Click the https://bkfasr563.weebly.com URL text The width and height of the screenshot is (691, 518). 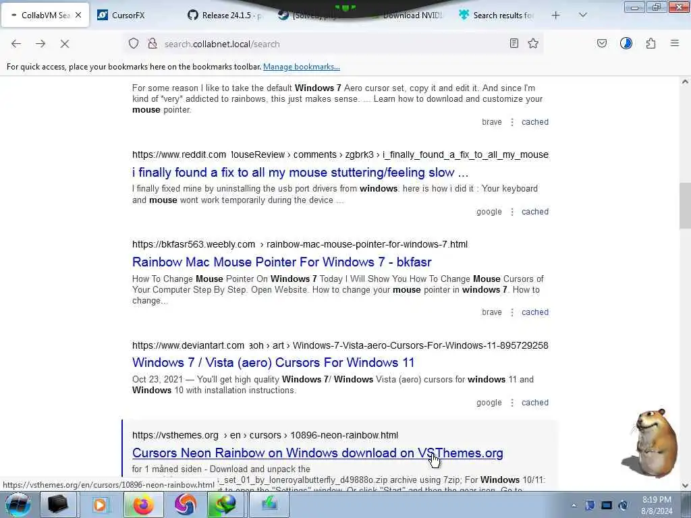[194, 244]
